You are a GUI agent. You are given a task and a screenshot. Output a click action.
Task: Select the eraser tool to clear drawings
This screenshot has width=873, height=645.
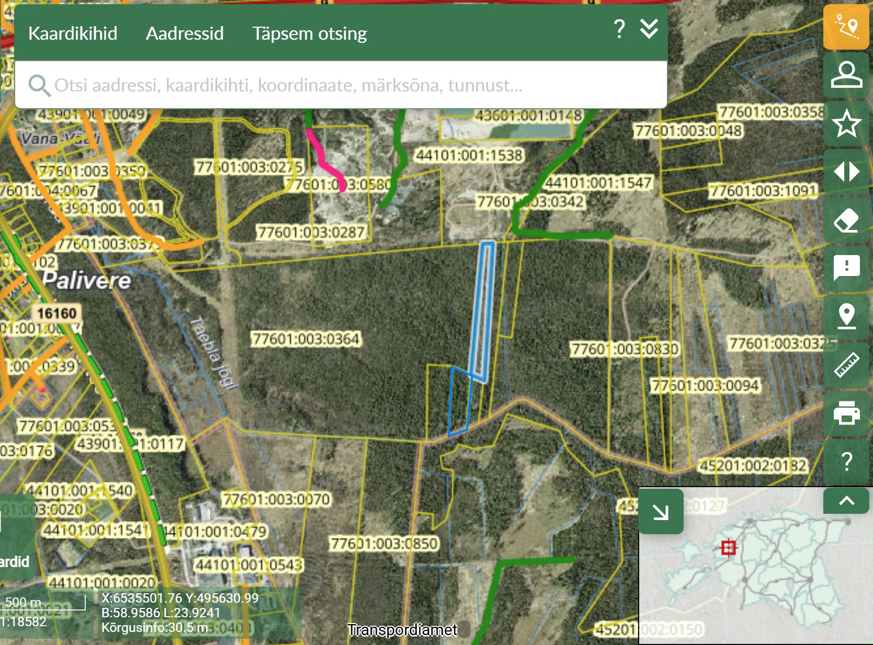(x=846, y=220)
